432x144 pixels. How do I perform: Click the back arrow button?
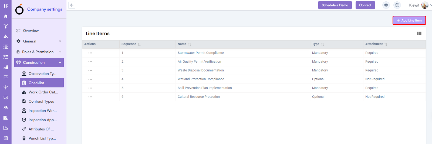click(72, 5)
